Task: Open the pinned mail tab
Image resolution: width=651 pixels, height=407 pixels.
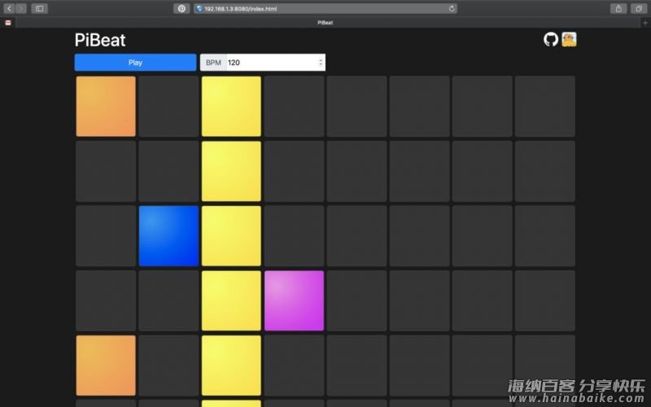Action: tap(8, 23)
